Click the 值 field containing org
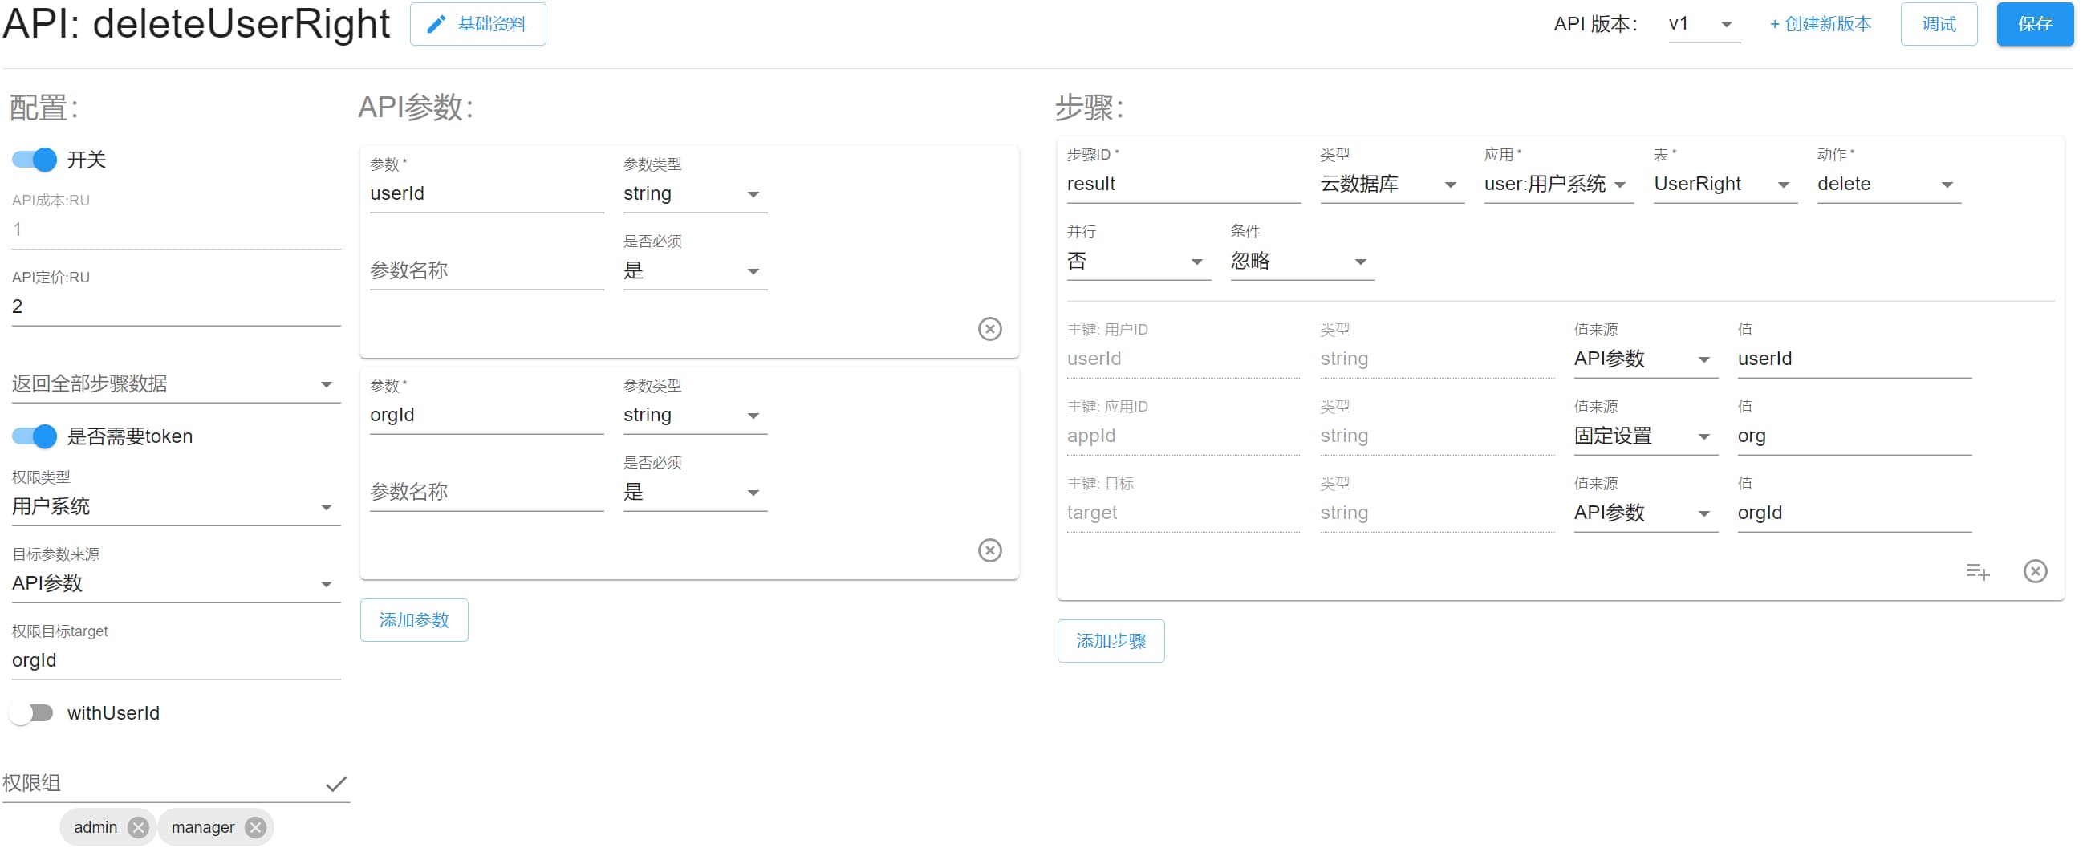Image resolution: width=2083 pixels, height=852 pixels. click(1854, 436)
